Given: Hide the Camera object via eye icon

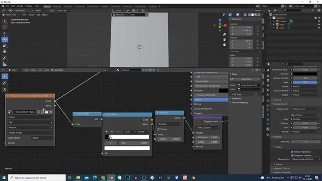Looking at the screenshot, I should coord(319,21).
